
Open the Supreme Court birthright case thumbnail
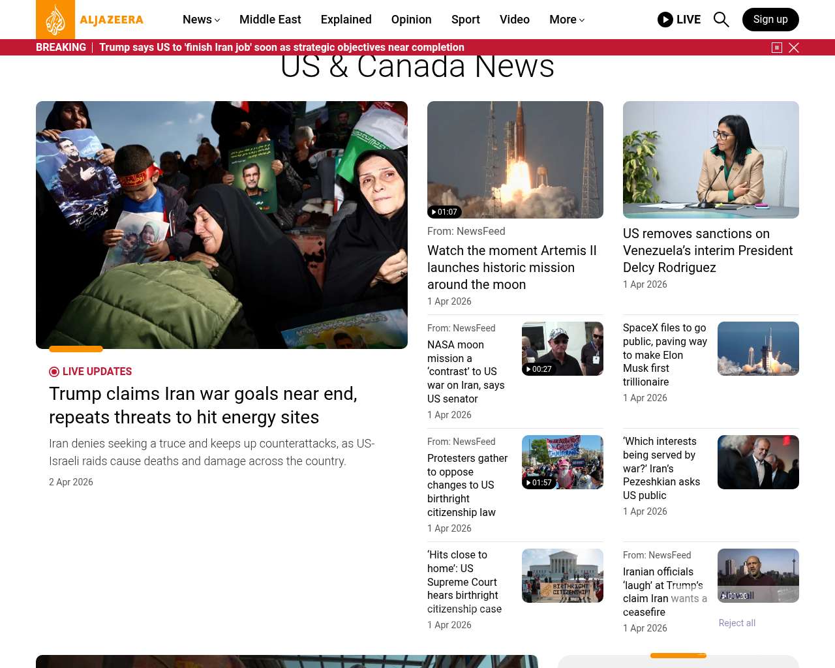[x=562, y=575]
